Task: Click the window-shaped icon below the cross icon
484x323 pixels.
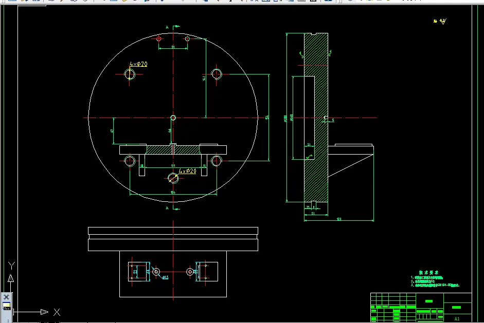Action: [x=7, y=307]
